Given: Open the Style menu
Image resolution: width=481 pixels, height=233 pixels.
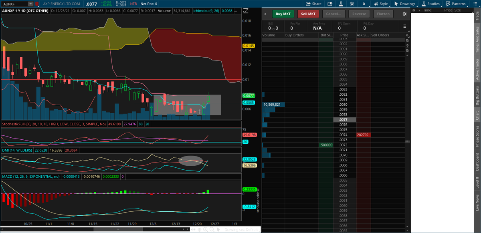Looking at the screenshot, I should pyautogui.click(x=381, y=4).
